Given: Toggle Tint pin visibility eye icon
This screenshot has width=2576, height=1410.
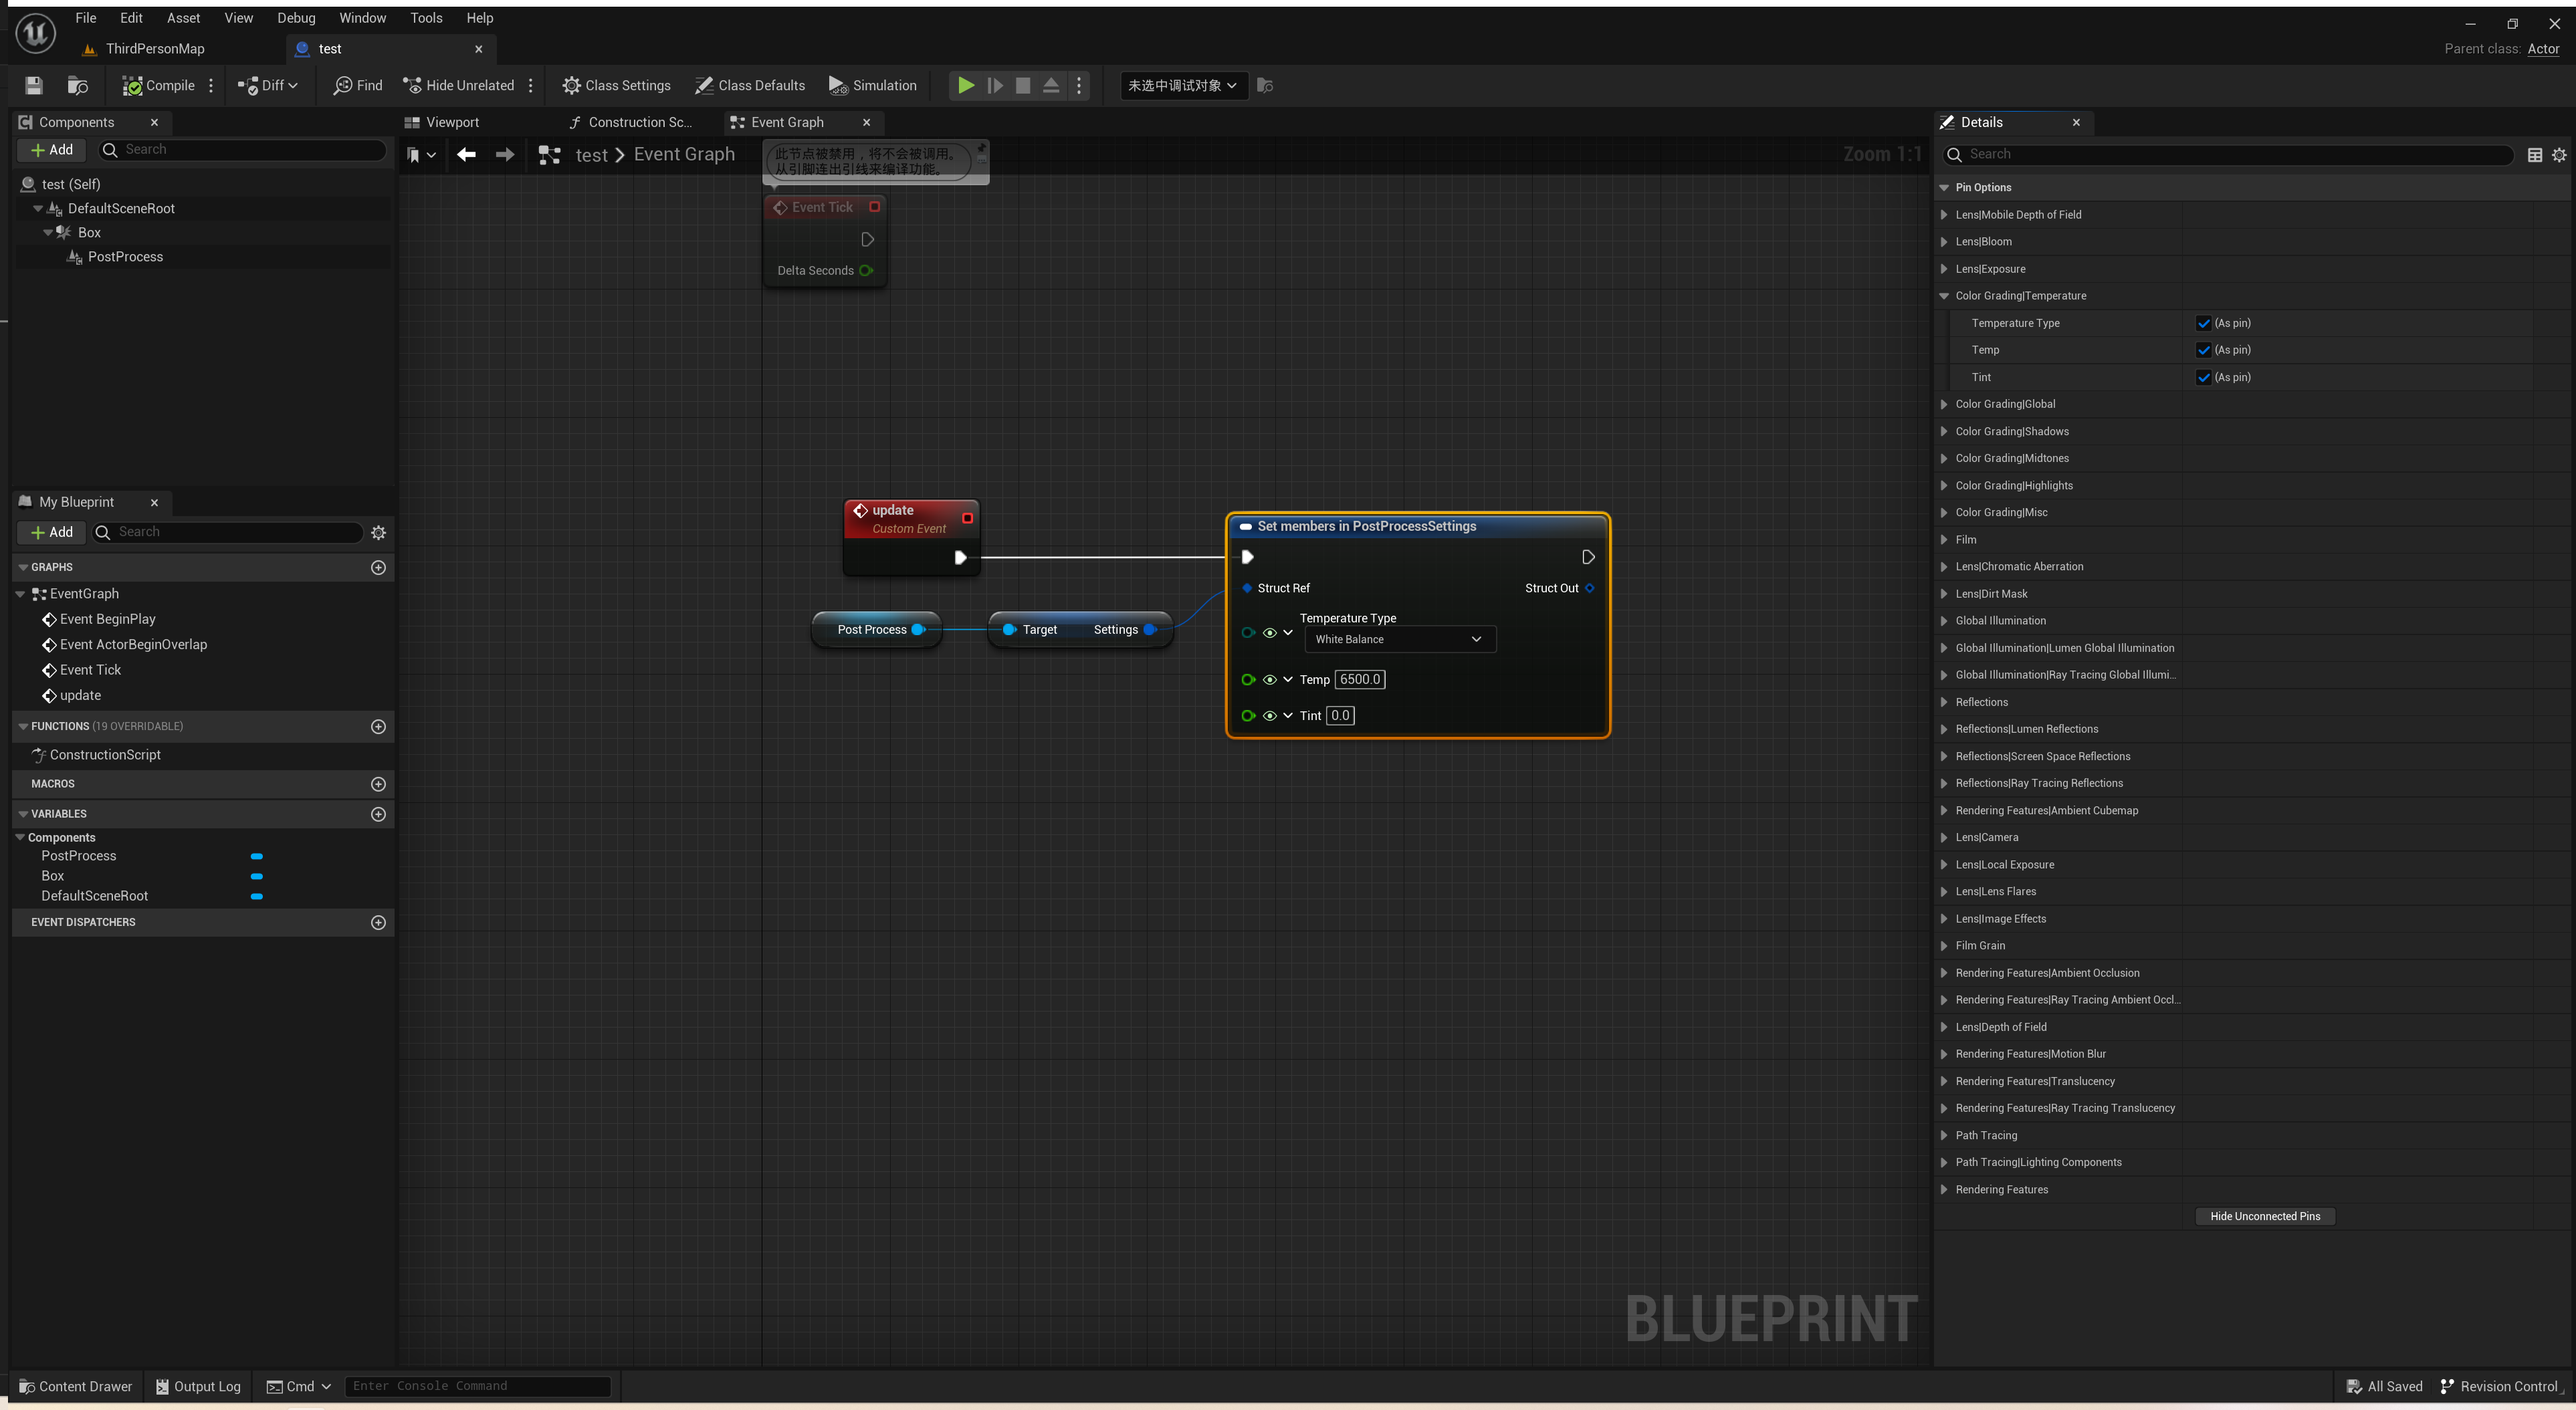Looking at the screenshot, I should point(1269,716).
